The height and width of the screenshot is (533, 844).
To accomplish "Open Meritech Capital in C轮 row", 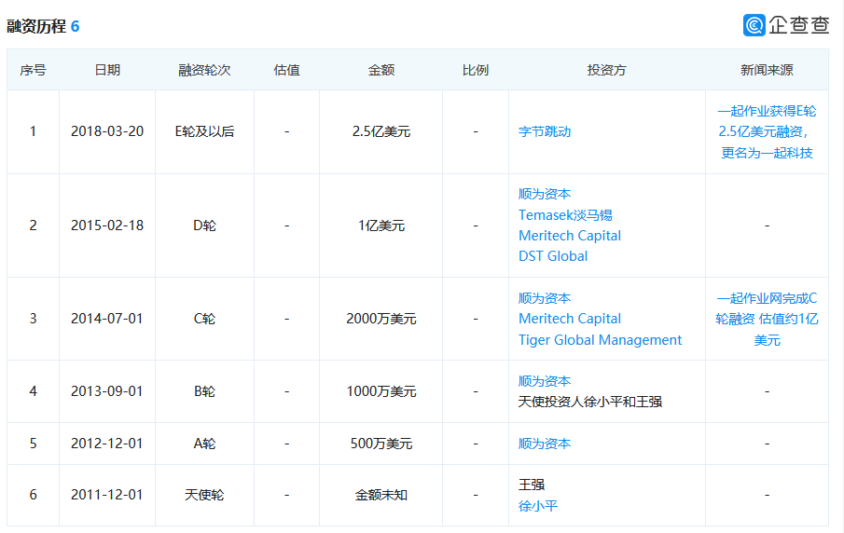I will click(x=570, y=319).
